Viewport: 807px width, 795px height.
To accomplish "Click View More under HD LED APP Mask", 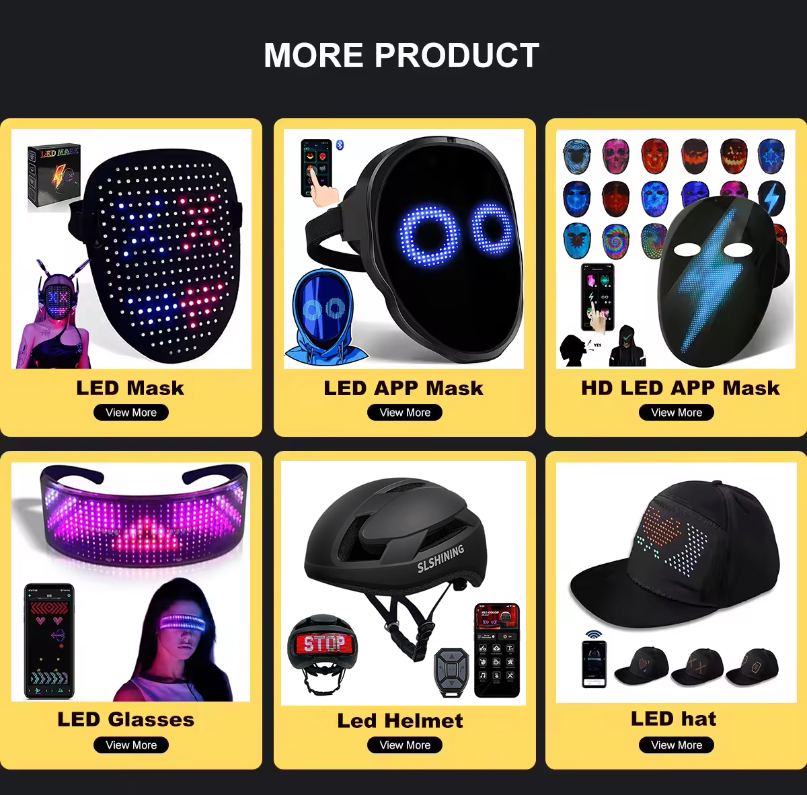I will 677,413.
